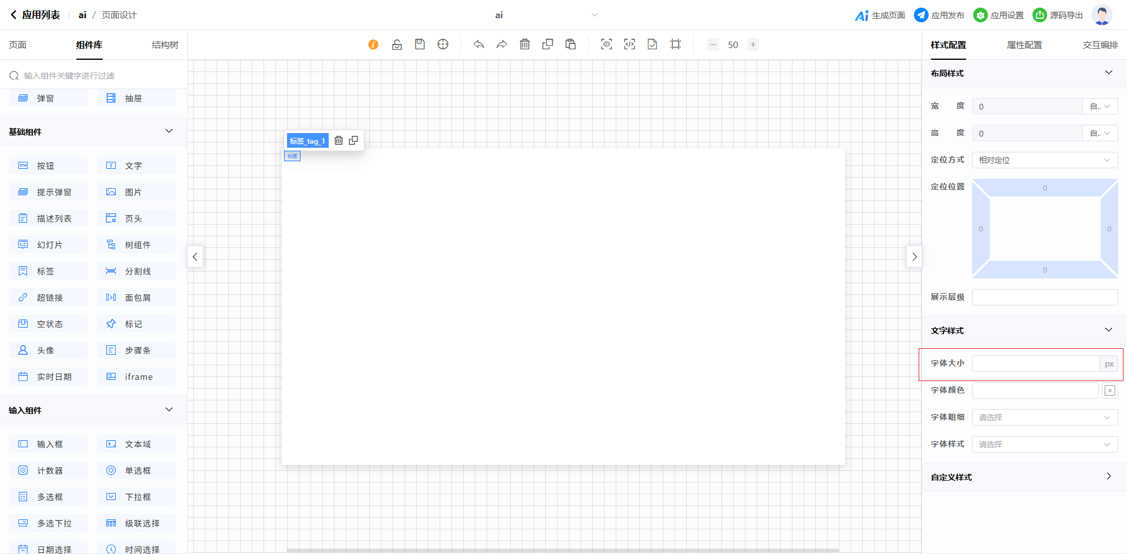Switch to the 结构树 tab
Viewport: 1127px width, 554px height.
pyautogui.click(x=165, y=45)
